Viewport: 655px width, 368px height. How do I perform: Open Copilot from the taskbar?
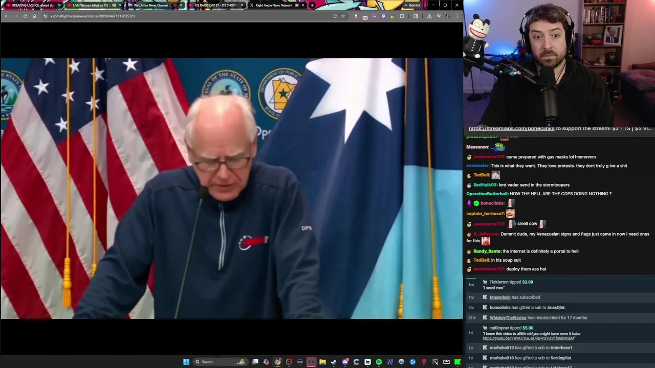pyautogui.click(x=266, y=362)
